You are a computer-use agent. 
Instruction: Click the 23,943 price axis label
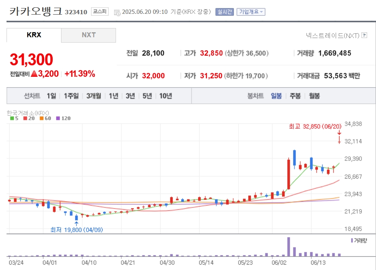pos(353,194)
